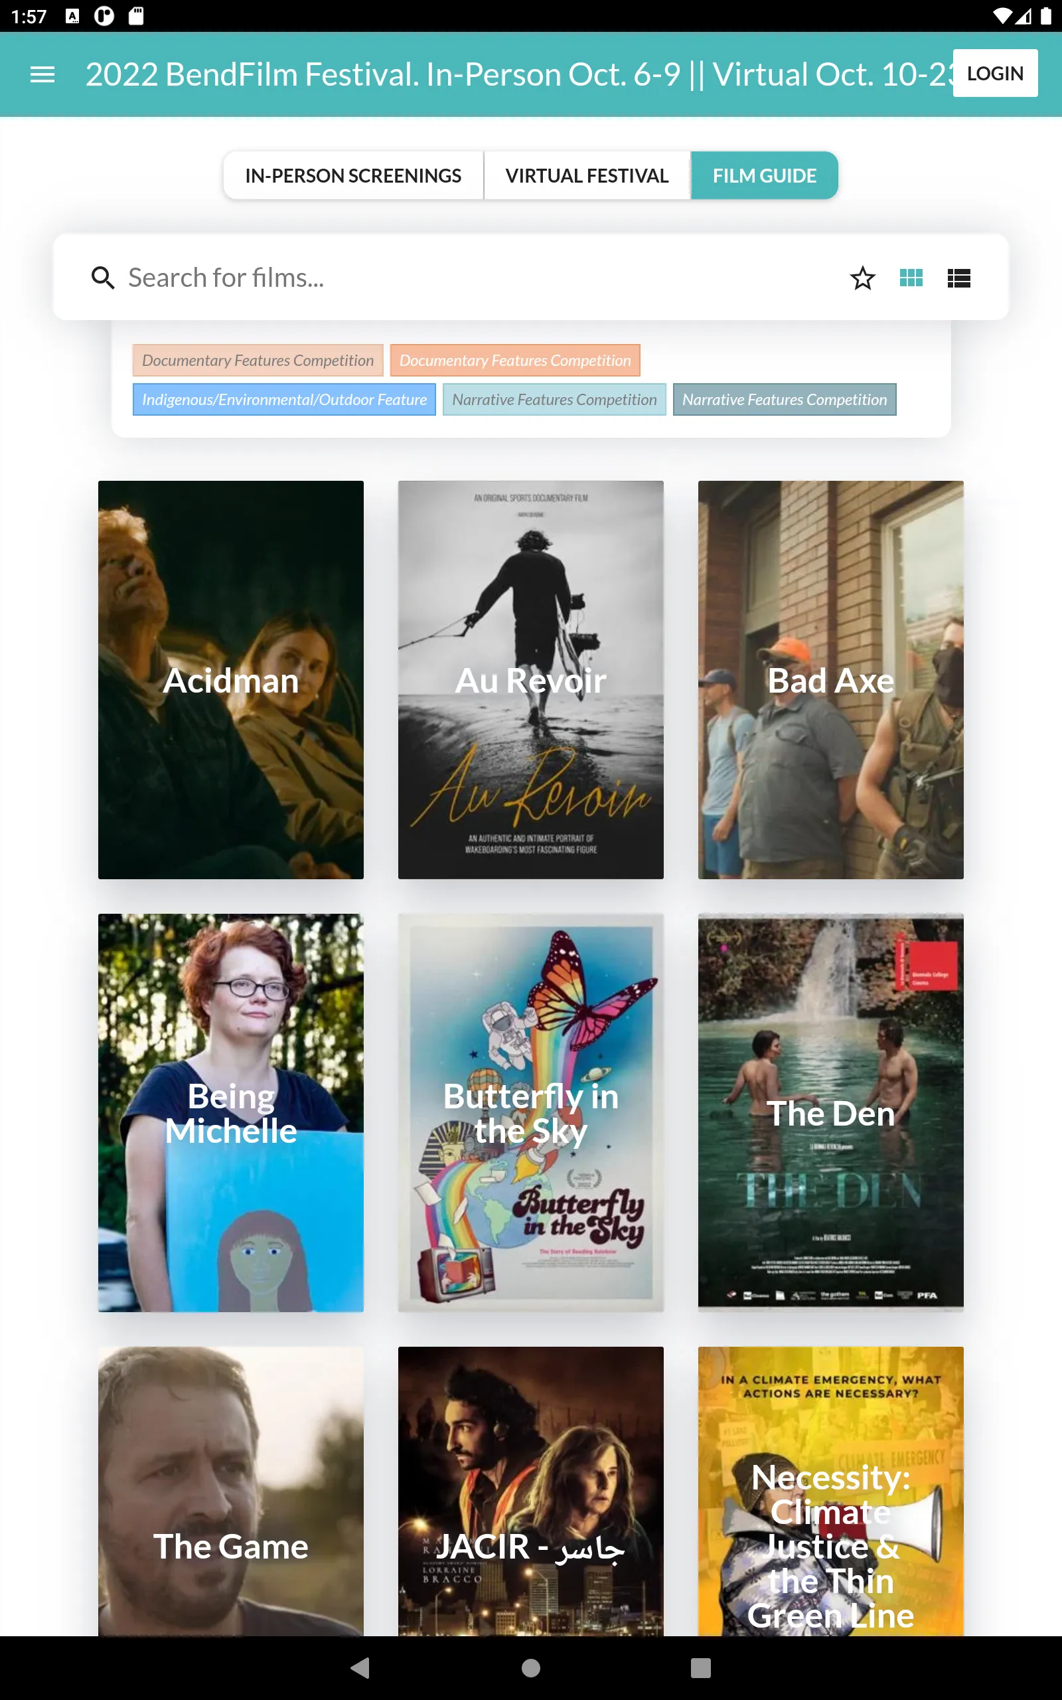Focus the Search for films field
The width and height of the screenshot is (1062, 1700).
click(x=478, y=278)
